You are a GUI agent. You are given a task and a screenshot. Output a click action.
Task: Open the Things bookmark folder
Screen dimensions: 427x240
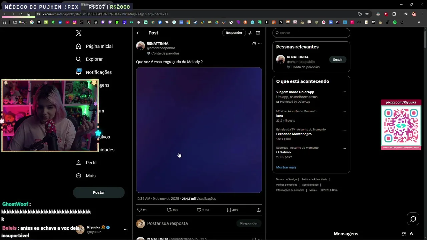20,22
